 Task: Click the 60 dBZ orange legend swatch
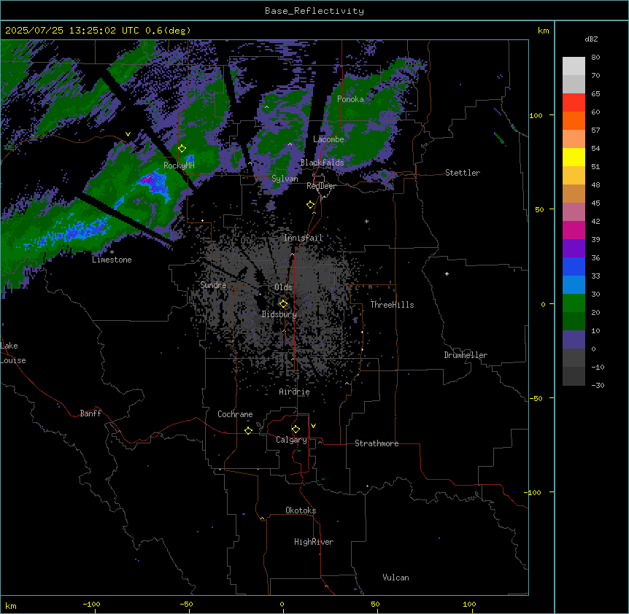pos(574,120)
